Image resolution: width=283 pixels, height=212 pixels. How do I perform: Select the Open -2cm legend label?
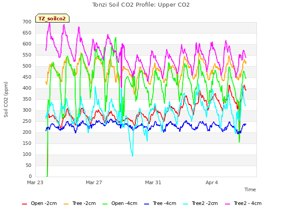pyautogui.click(x=44, y=203)
